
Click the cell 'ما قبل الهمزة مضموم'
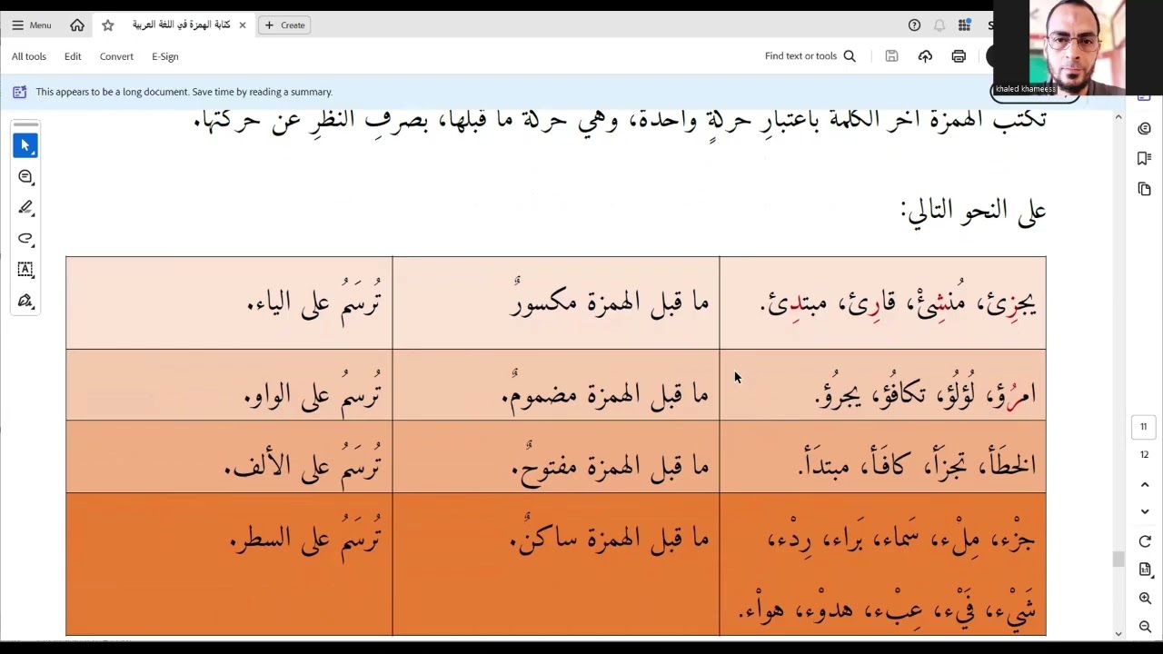(556, 385)
